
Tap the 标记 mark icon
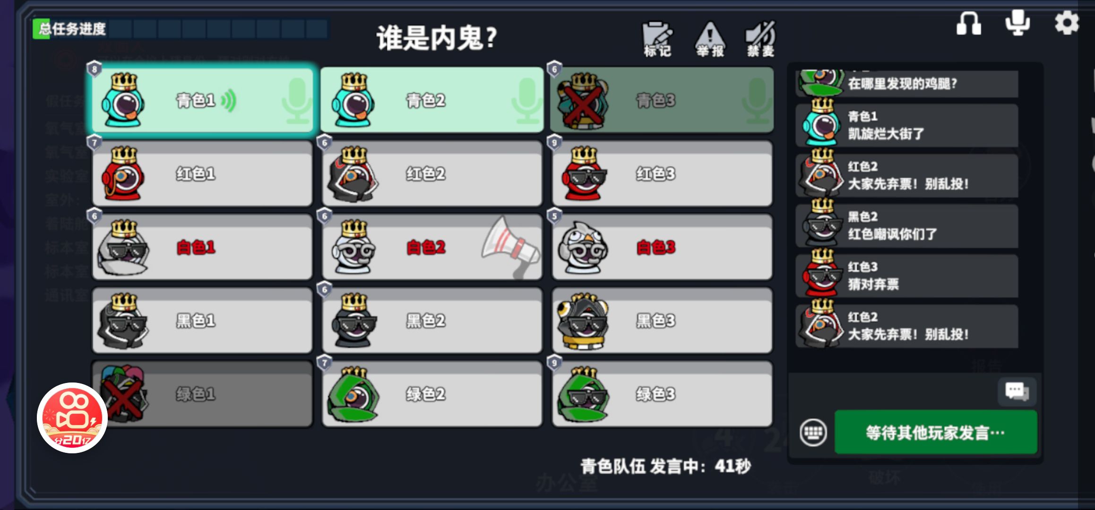[x=657, y=39]
